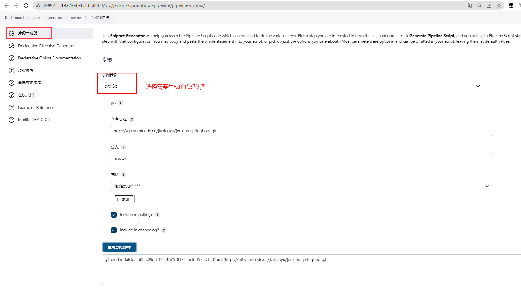Click the 步骤 section heading

click(107, 60)
